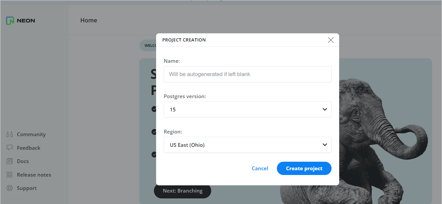Open the Community icon in sidebar

pos(10,134)
